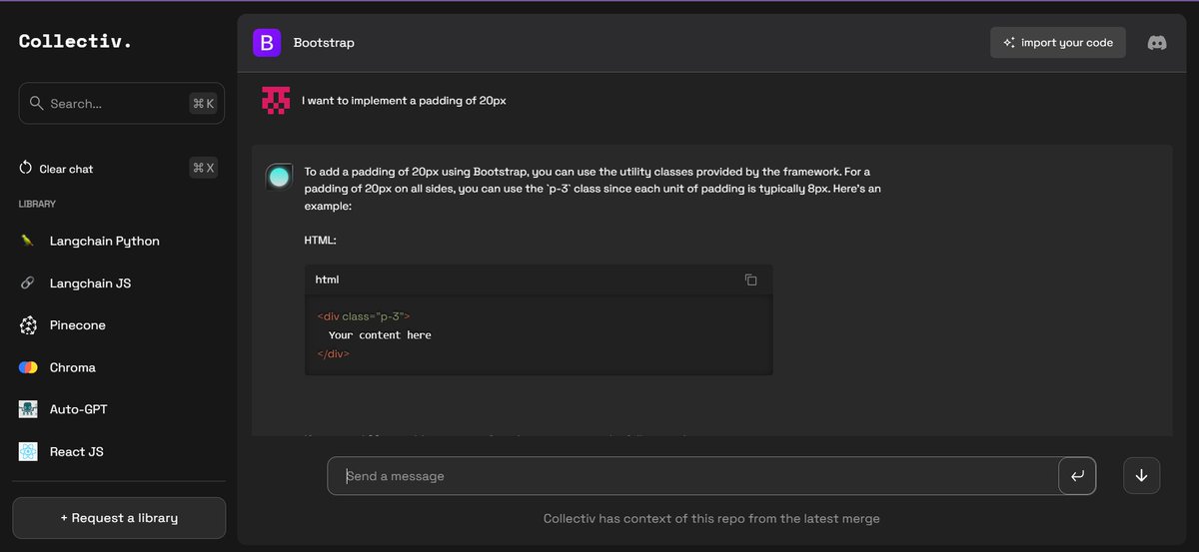Viewport: 1199px width, 552px height.
Task: Select the Auto-GPT library
Action: point(80,409)
